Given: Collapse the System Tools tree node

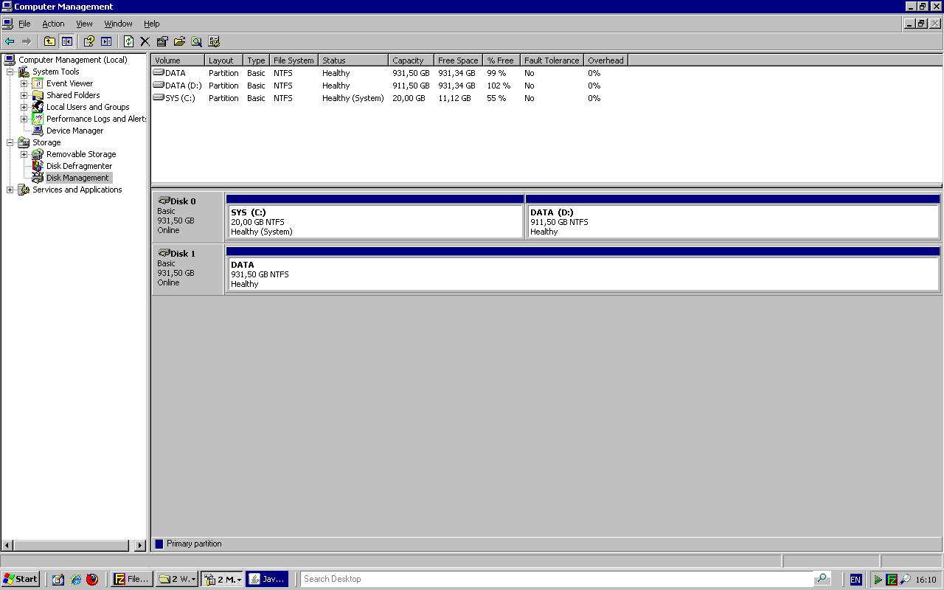Looking at the screenshot, I should [x=10, y=72].
